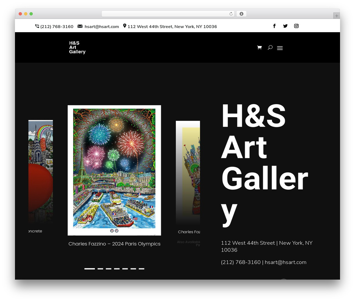Click the browser download button
Screen dimensions: 355x301
(241, 14)
